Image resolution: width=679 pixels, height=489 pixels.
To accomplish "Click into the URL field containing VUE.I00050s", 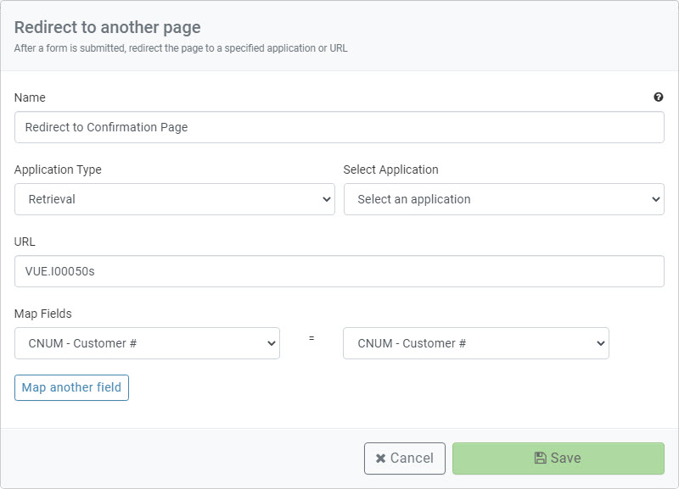I will click(x=339, y=271).
